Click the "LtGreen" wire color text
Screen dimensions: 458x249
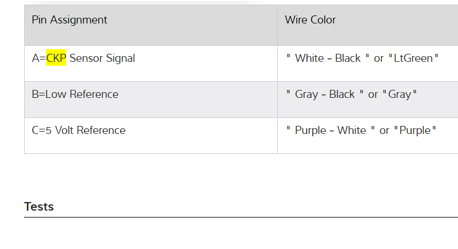tap(414, 58)
